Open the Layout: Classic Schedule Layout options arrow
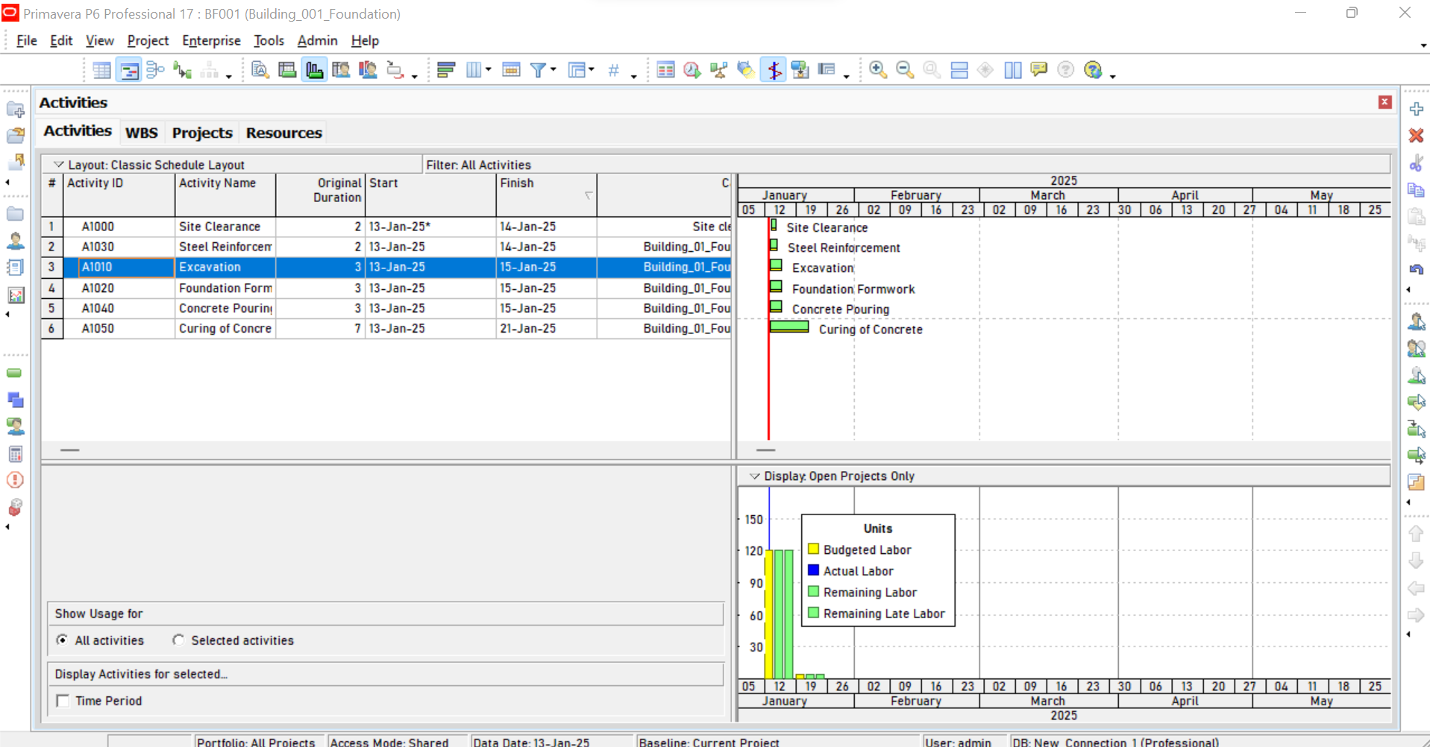This screenshot has height=747, width=1430. (58, 165)
